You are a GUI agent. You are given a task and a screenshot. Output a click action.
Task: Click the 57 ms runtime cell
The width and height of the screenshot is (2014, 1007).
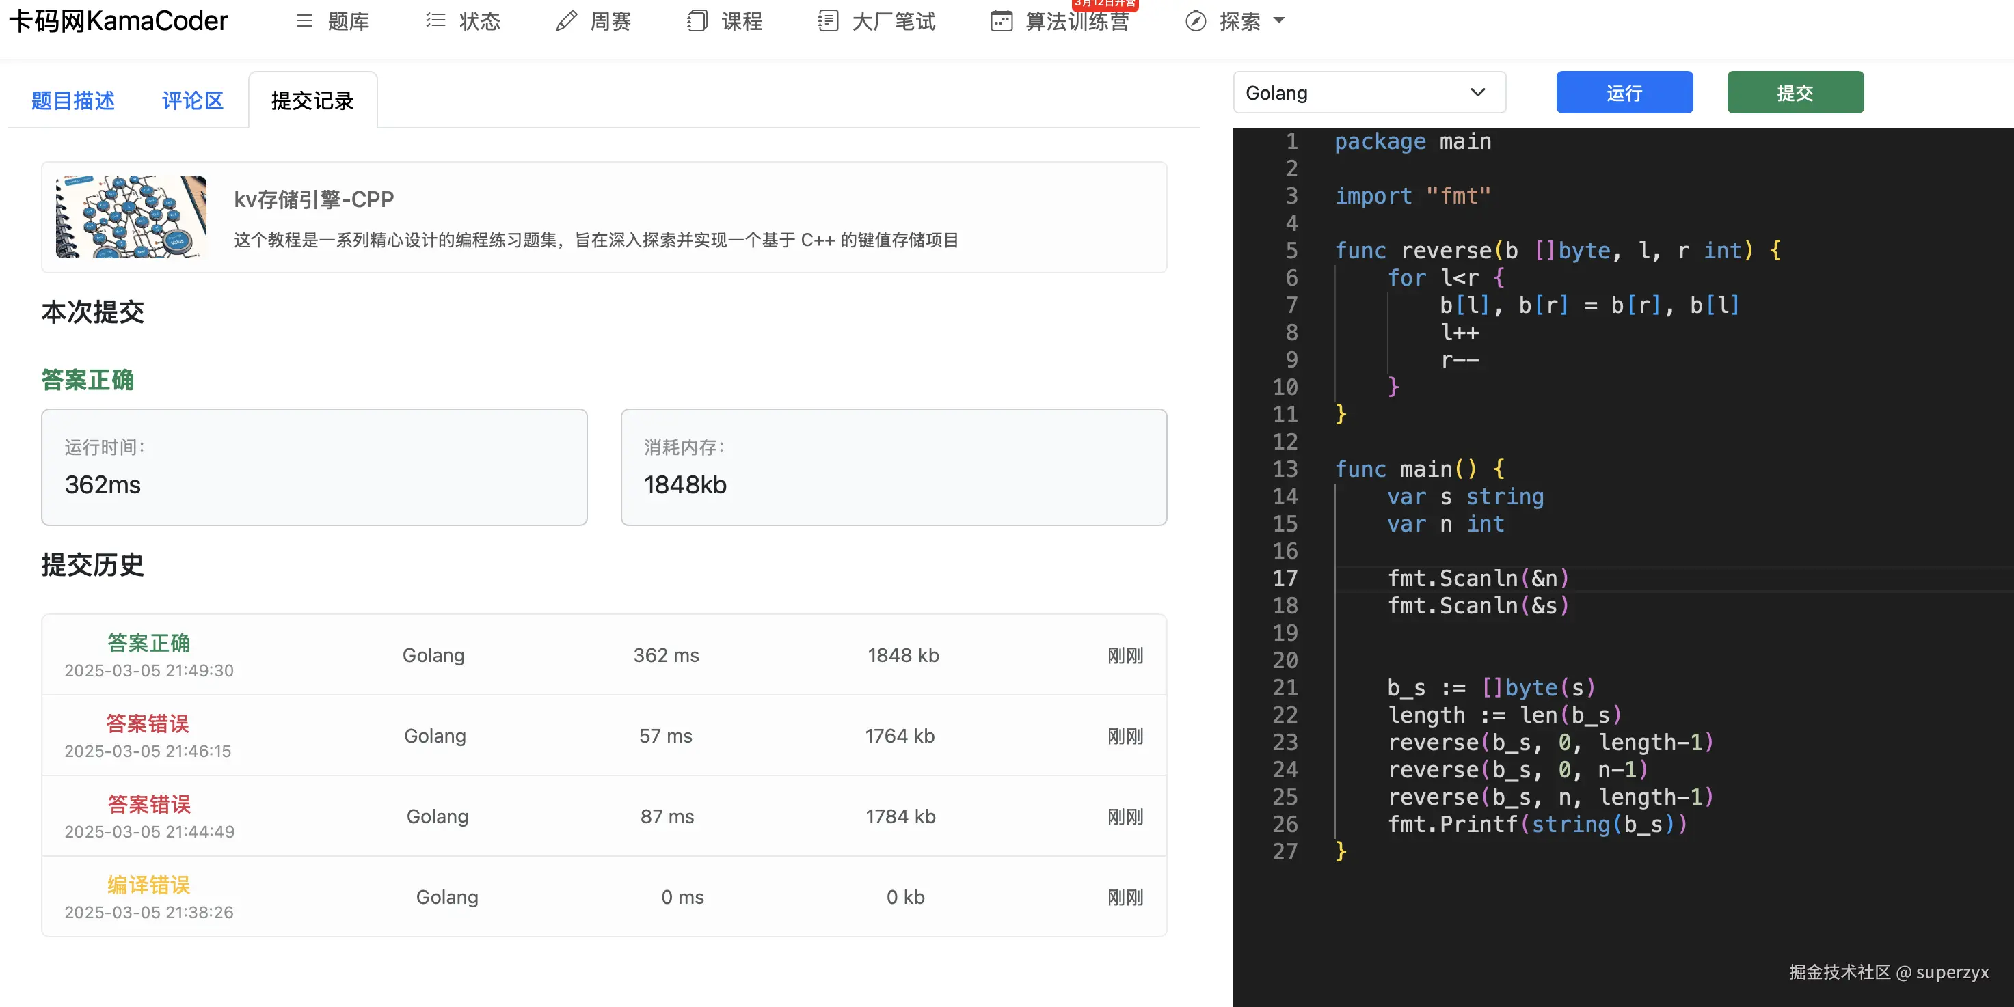(665, 736)
